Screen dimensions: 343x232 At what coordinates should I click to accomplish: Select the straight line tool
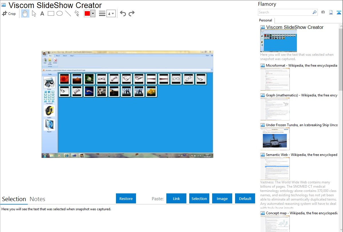pos(68,13)
